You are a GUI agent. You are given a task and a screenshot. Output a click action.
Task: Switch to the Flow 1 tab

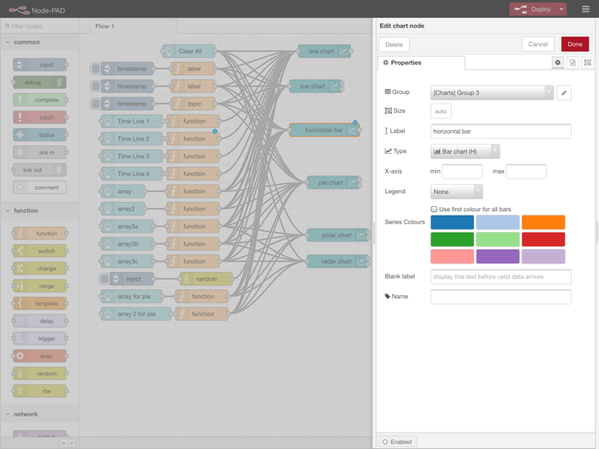click(x=104, y=27)
